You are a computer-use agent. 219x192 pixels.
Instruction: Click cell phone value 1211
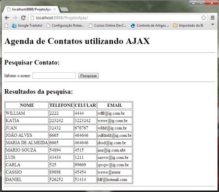79,157
